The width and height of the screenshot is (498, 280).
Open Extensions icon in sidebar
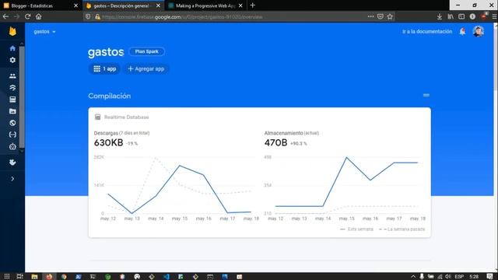click(12, 163)
